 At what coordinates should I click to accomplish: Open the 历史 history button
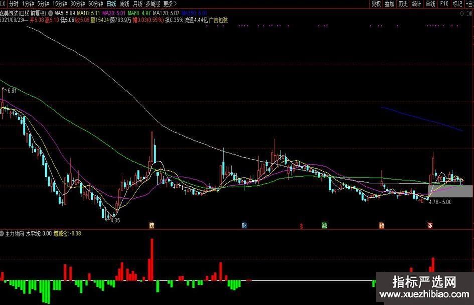click(x=403, y=4)
